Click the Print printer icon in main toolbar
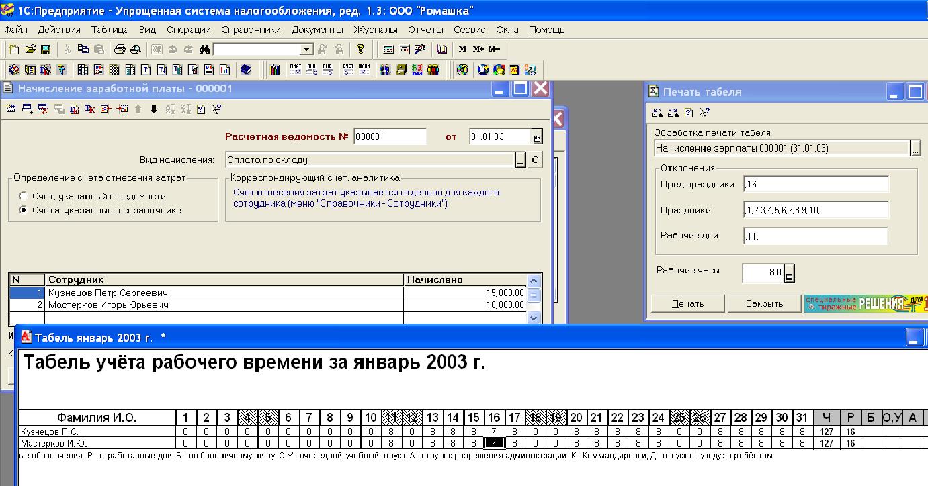This screenshot has width=928, height=486. 120,49
